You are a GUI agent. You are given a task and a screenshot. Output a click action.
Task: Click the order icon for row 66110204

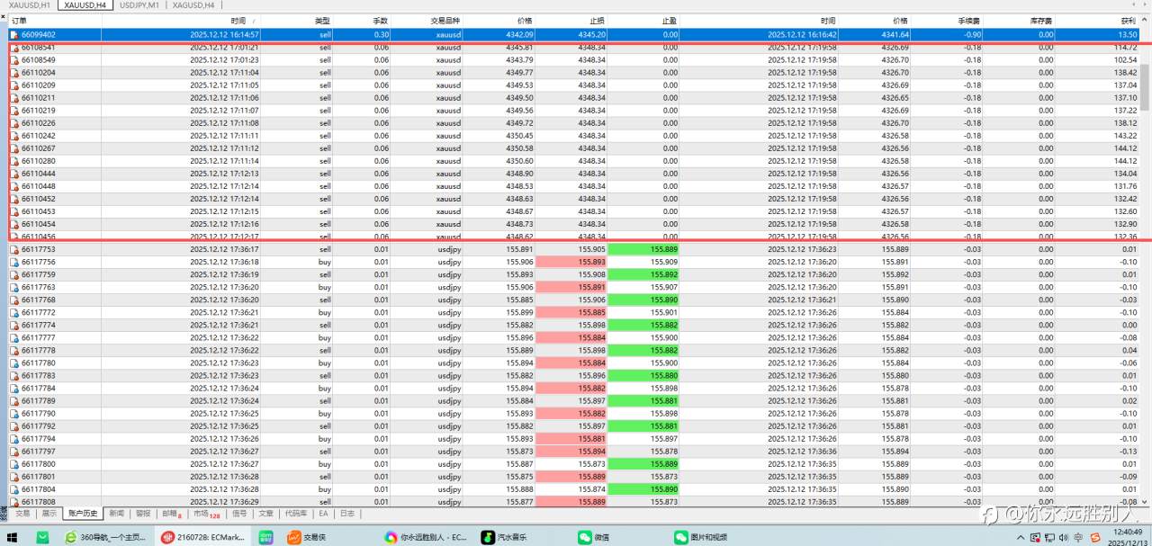click(x=14, y=73)
